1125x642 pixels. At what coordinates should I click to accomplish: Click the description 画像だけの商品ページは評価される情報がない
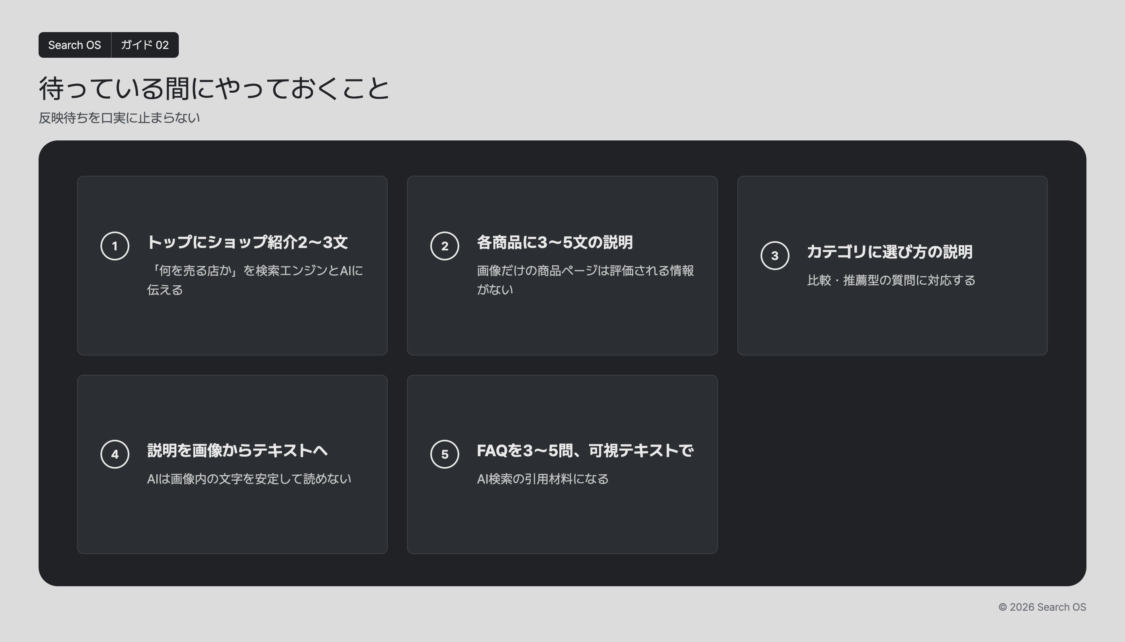coord(585,280)
